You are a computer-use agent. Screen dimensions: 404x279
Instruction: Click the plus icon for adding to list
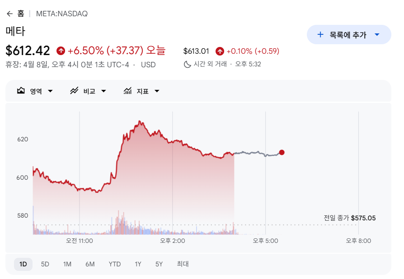[x=320, y=35]
